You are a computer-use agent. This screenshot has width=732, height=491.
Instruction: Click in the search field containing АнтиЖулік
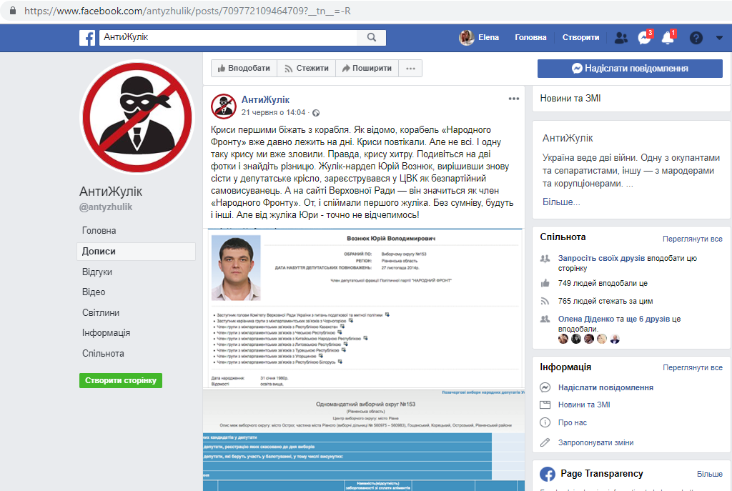(228, 37)
